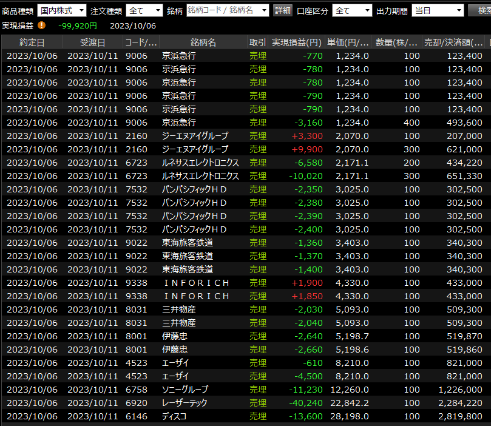
Task: Sort by the 受渡日 column header
Action: click(x=92, y=42)
